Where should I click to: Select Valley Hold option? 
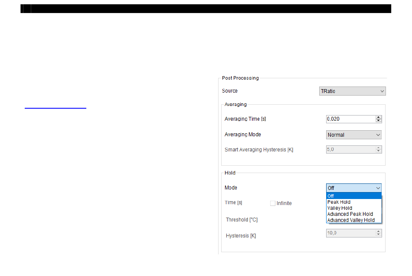click(353, 208)
